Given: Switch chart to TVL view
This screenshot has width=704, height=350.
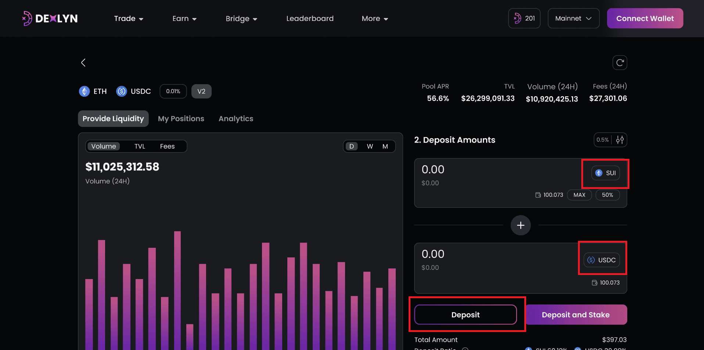Looking at the screenshot, I should click(x=140, y=146).
